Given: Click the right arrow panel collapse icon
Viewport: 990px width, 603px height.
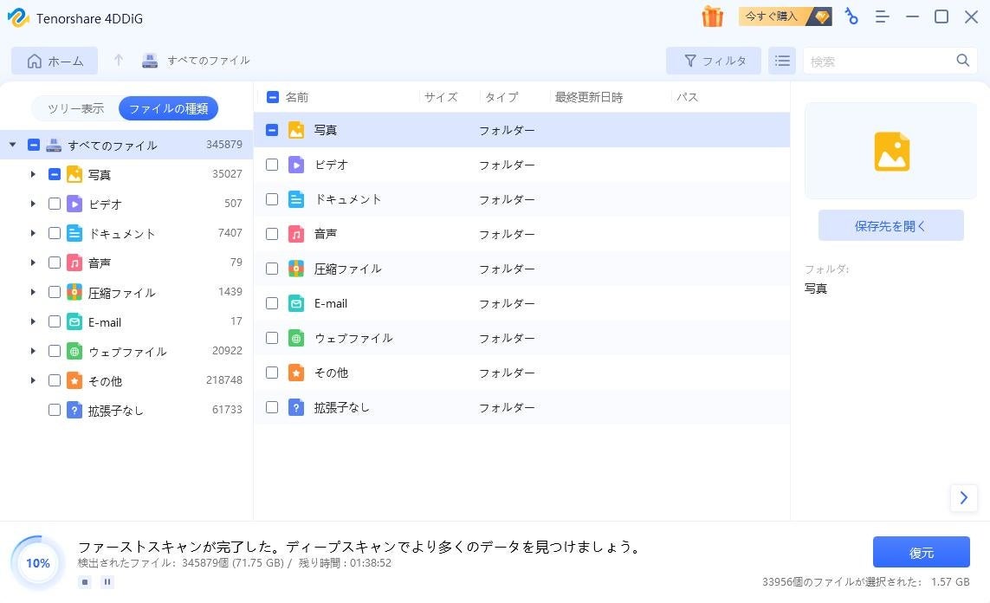Looking at the screenshot, I should coord(963,497).
